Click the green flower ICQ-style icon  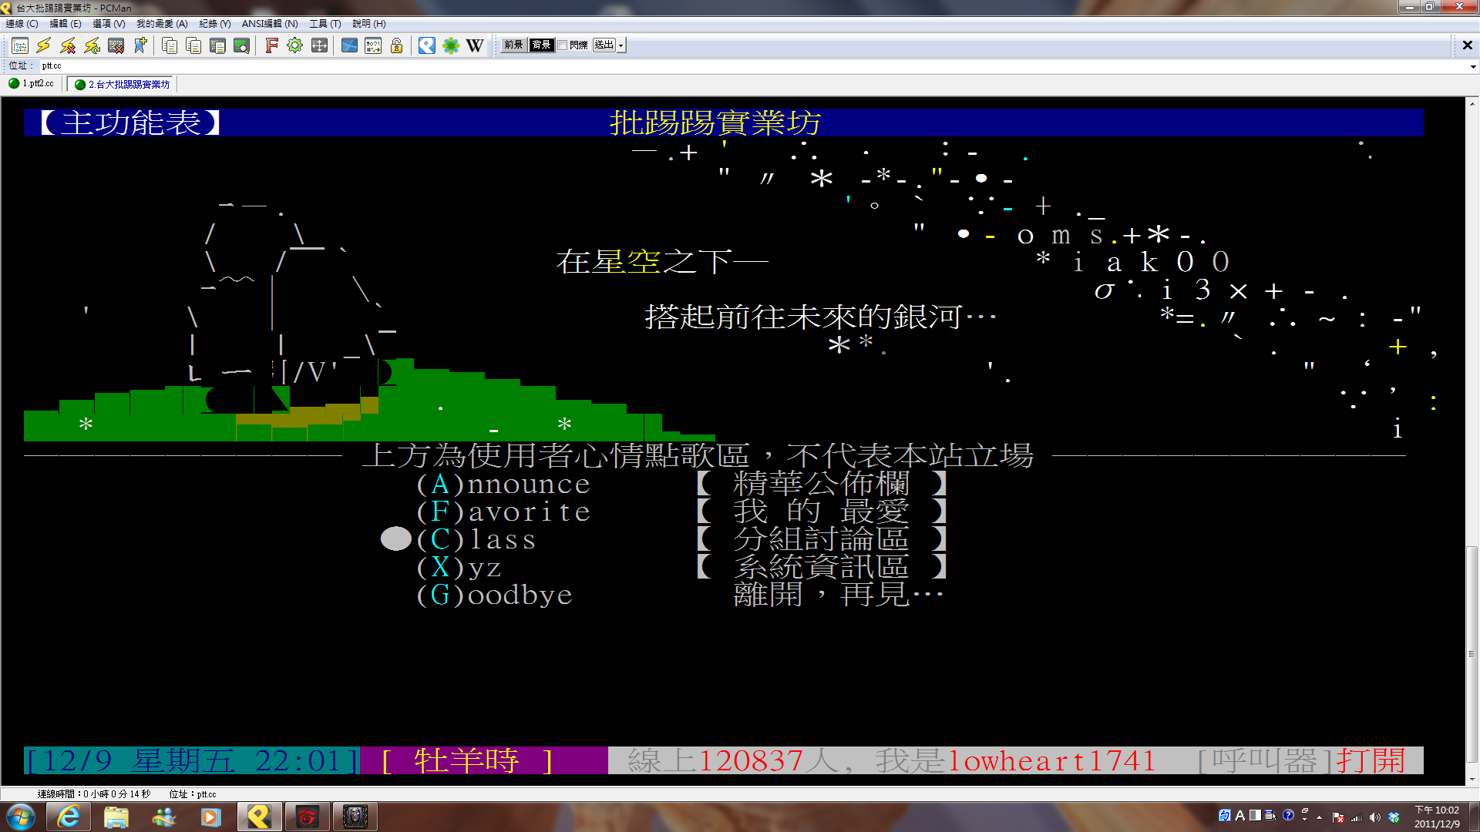(451, 45)
